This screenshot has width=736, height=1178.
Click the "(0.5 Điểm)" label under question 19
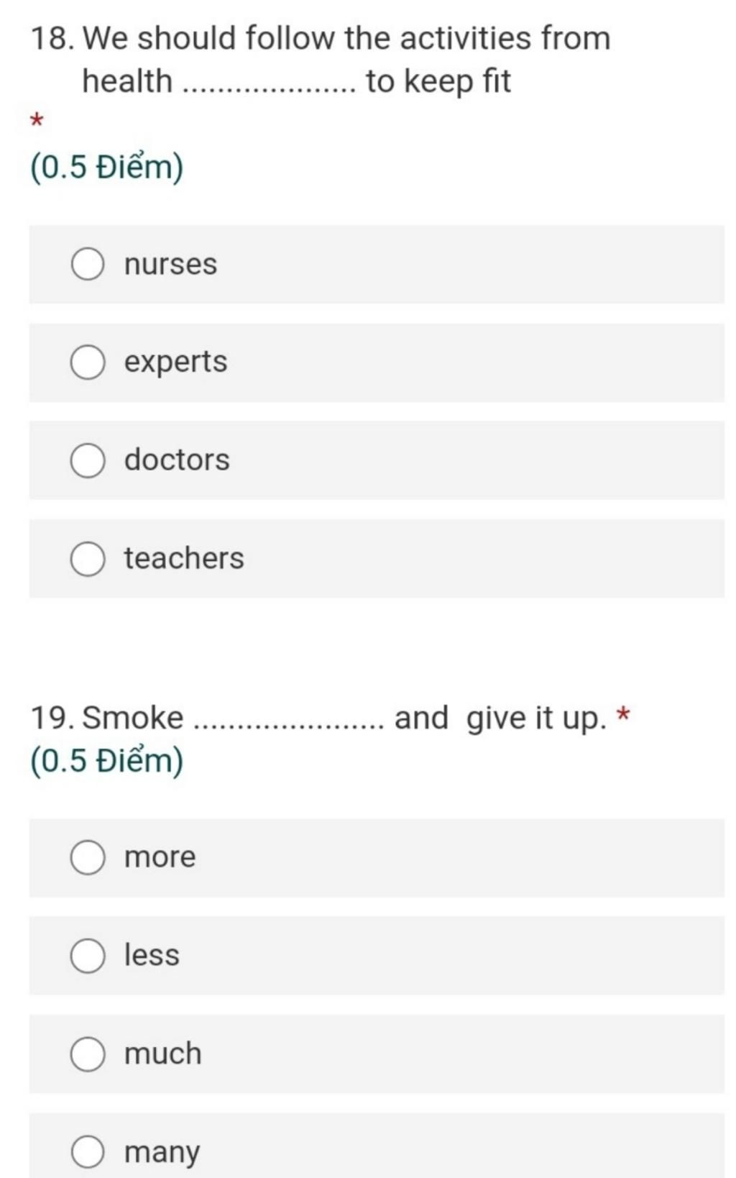[x=107, y=761]
